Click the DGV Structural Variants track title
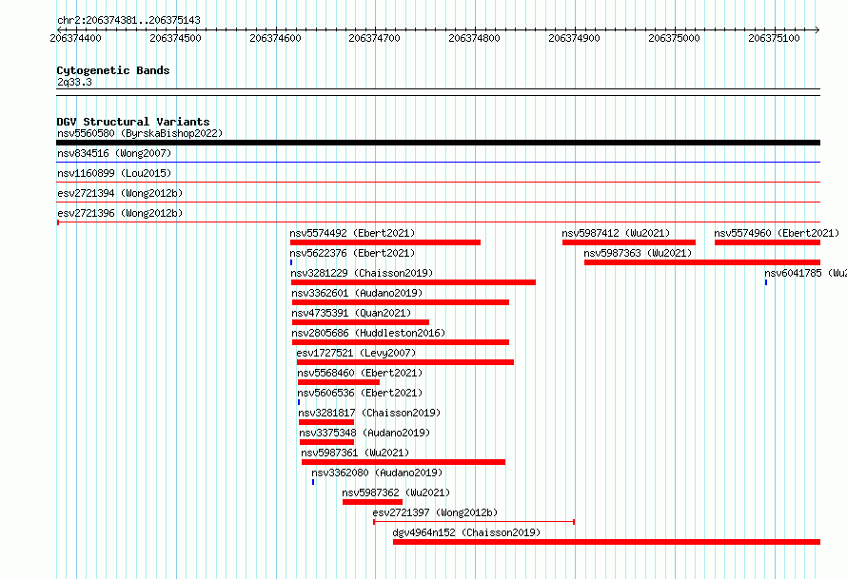This screenshot has height=579, width=847. pos(133,122)
